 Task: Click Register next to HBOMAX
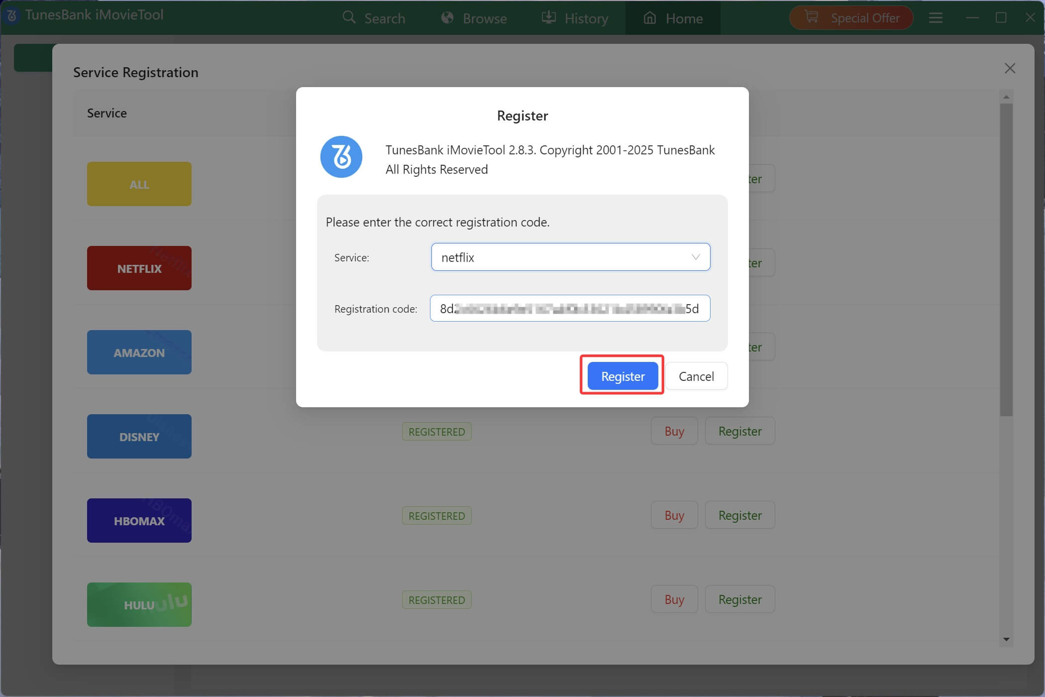pyautogui.click(x=740, y=515)
